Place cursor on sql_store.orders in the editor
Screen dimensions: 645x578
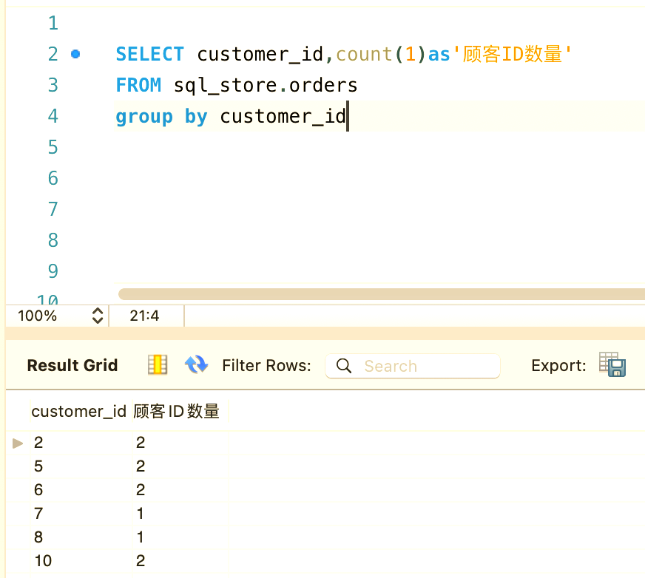pos(266,86)
